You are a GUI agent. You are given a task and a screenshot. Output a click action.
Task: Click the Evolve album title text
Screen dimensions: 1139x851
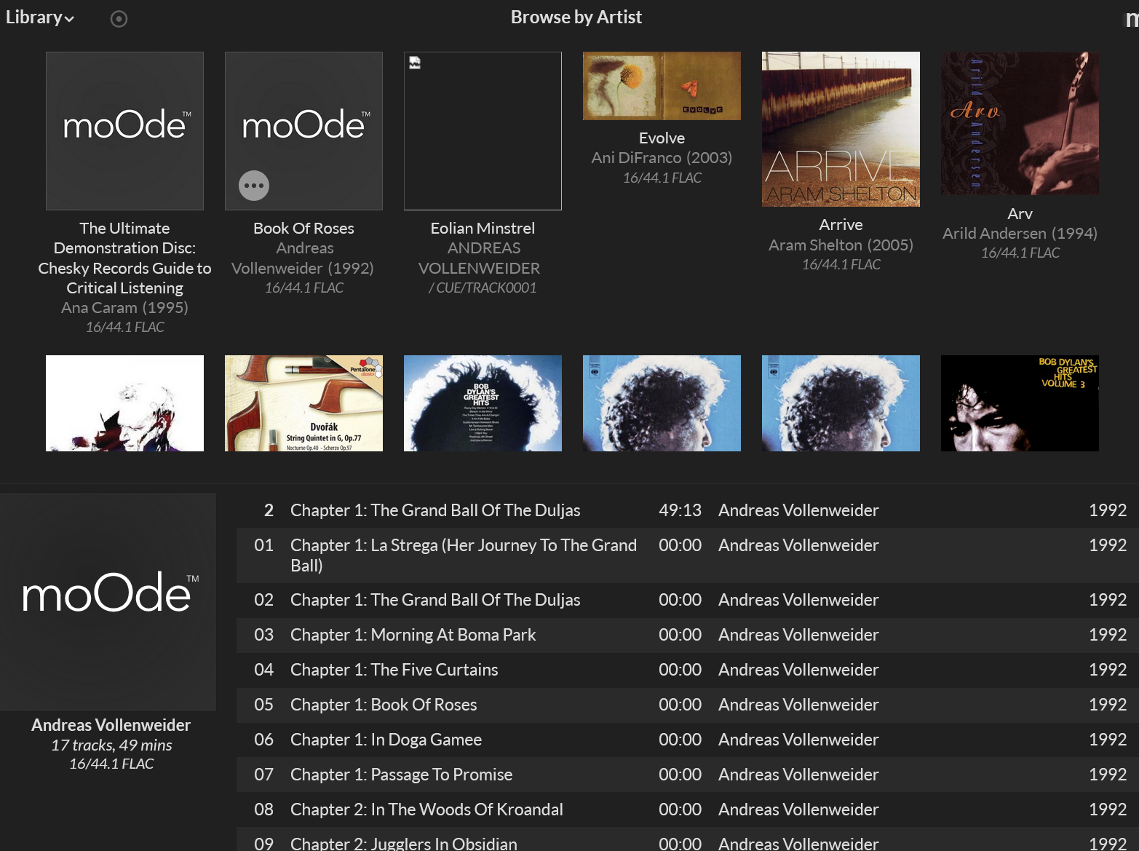pos(662,138)
